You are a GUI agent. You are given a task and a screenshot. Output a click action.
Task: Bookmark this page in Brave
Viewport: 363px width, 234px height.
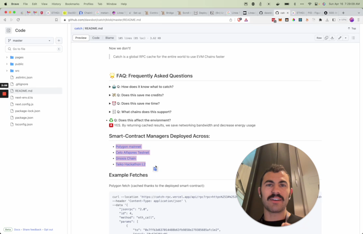(x=56, y=20)
